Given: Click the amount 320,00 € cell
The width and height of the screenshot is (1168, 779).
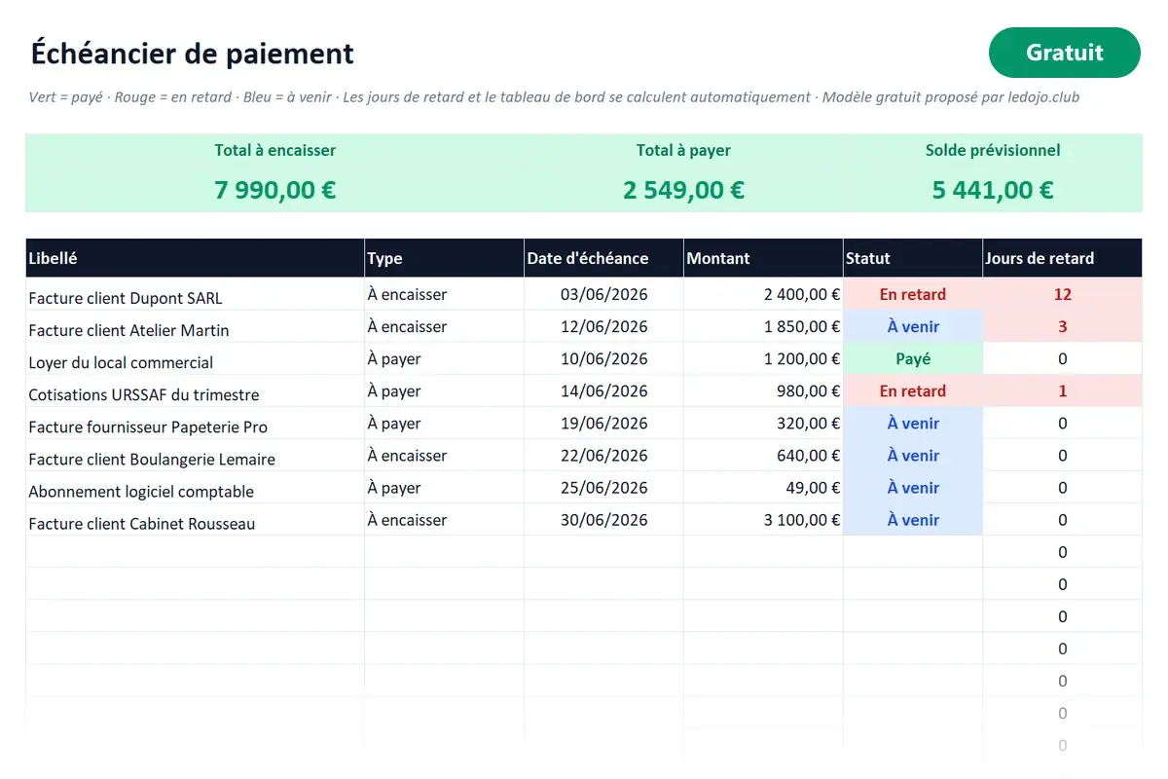Looking at the screenshot, I should [x=763, y=423].
